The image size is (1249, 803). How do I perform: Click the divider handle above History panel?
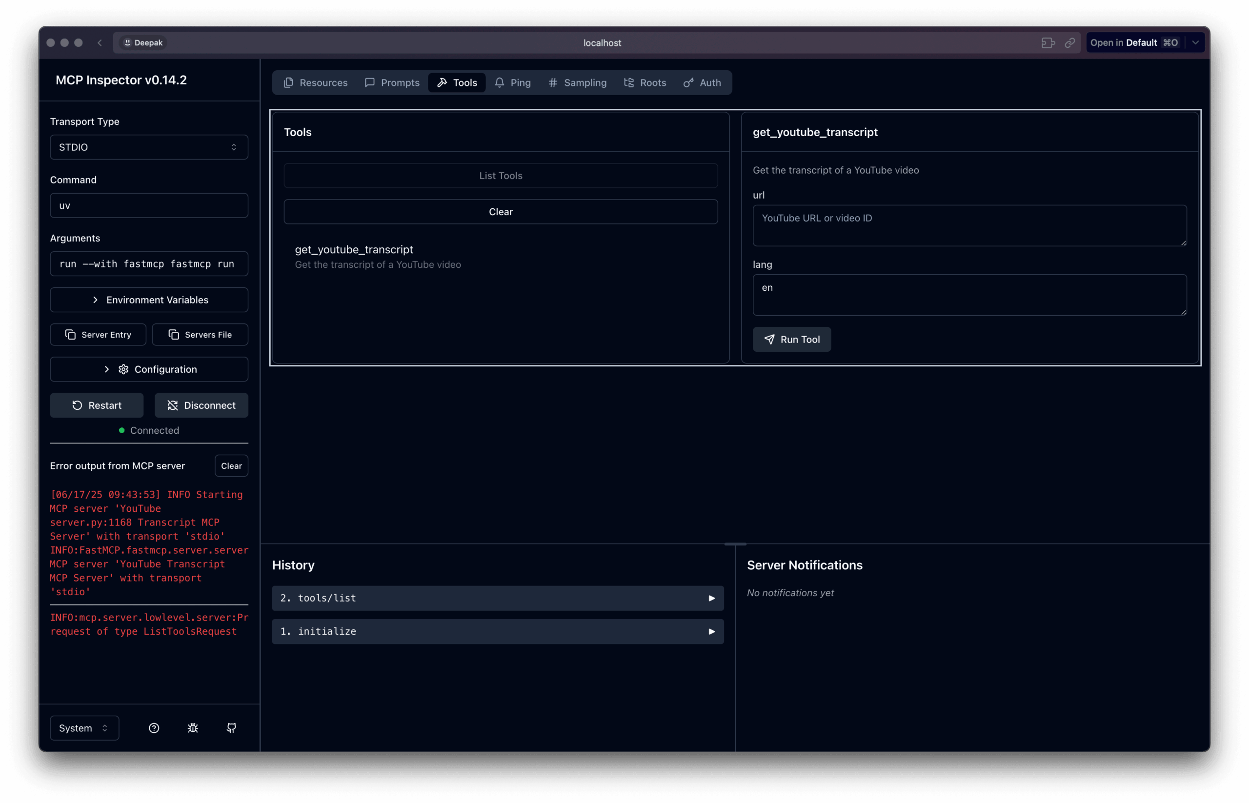tap(735, 544)
